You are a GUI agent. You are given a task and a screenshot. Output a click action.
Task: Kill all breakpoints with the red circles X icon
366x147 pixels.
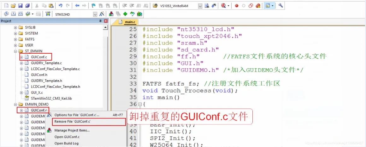coord(258,6)
